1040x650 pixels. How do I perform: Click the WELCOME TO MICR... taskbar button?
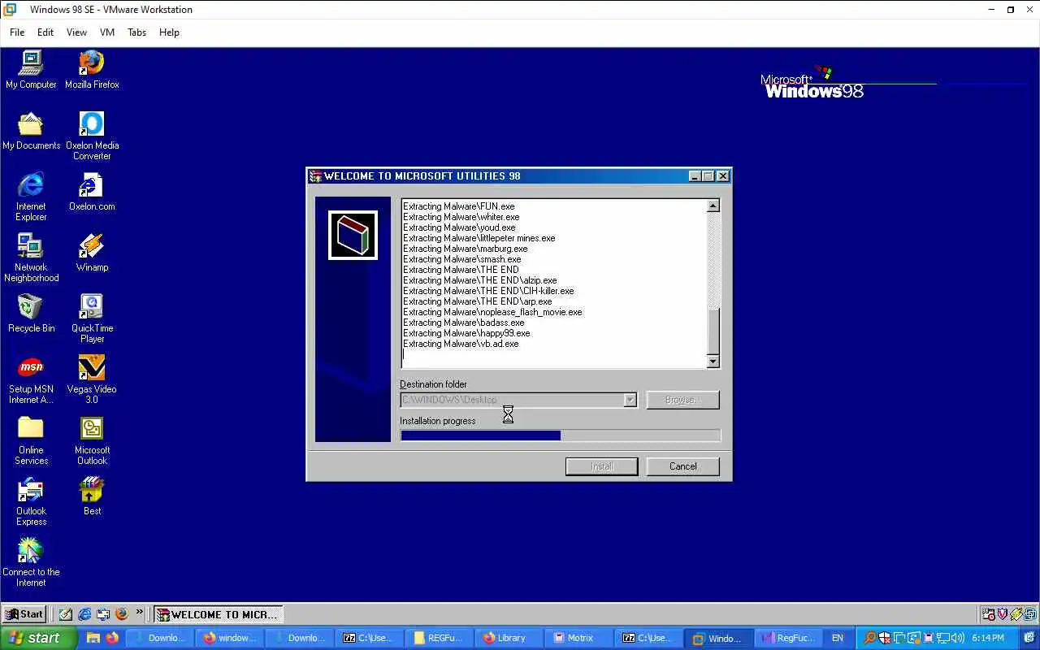[218, 614]
